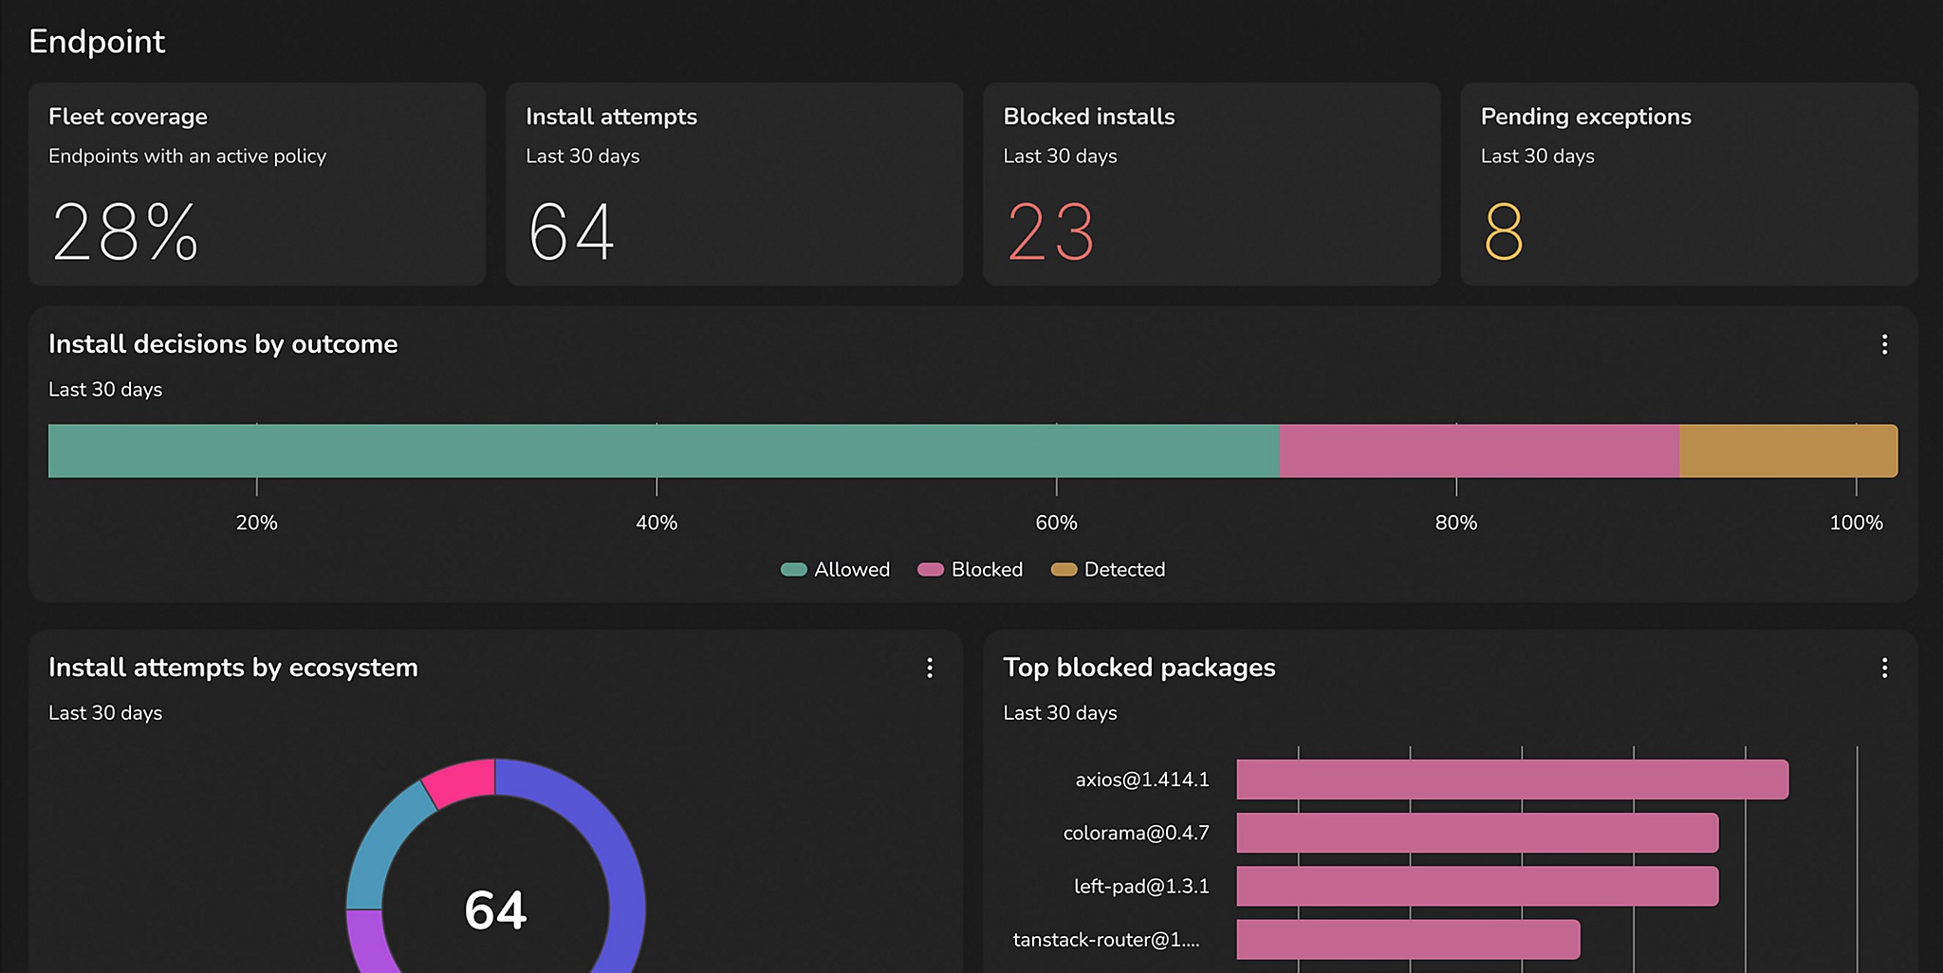Click the green Allowed bar segment
This screenshot has width=1943, height=973.
coord(663,450)
